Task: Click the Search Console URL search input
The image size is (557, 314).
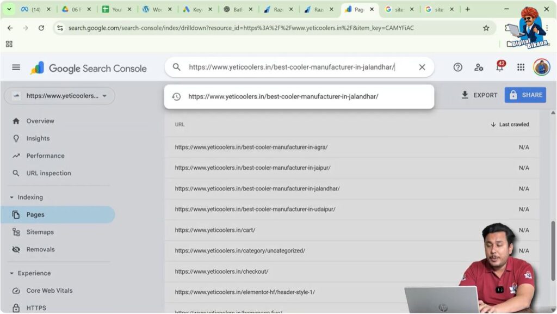Action: pos(299,67)
